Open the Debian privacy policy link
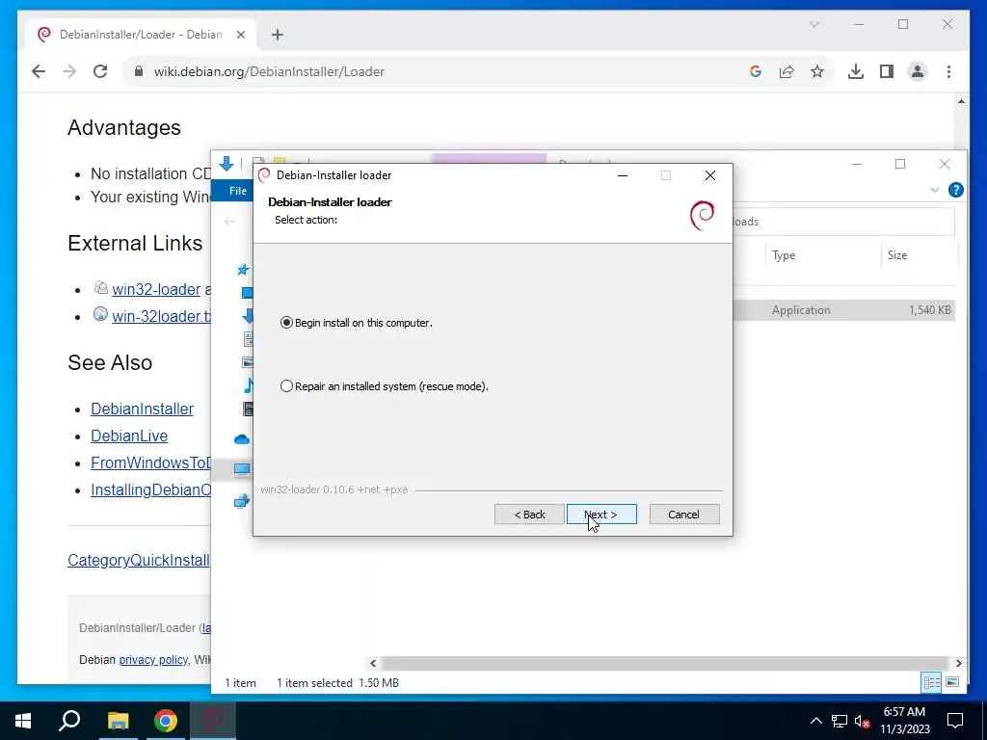The height and width of the screenshot is (740, 987). tap(153, 659)
